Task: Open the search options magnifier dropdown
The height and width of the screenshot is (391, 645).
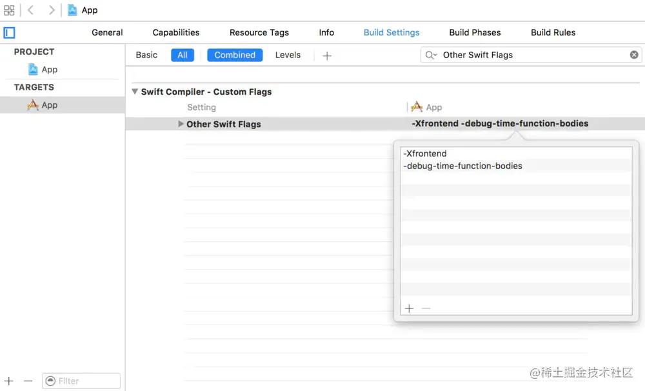Action: coord(431,55)
